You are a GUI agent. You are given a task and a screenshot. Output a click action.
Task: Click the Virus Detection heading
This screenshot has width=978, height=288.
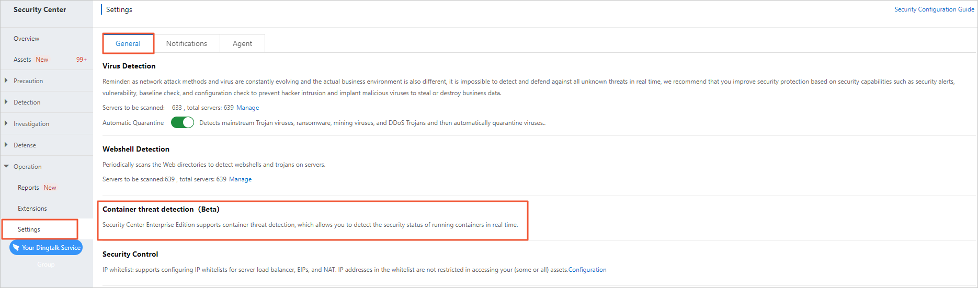pyautogui.click(x=129, y=66)
